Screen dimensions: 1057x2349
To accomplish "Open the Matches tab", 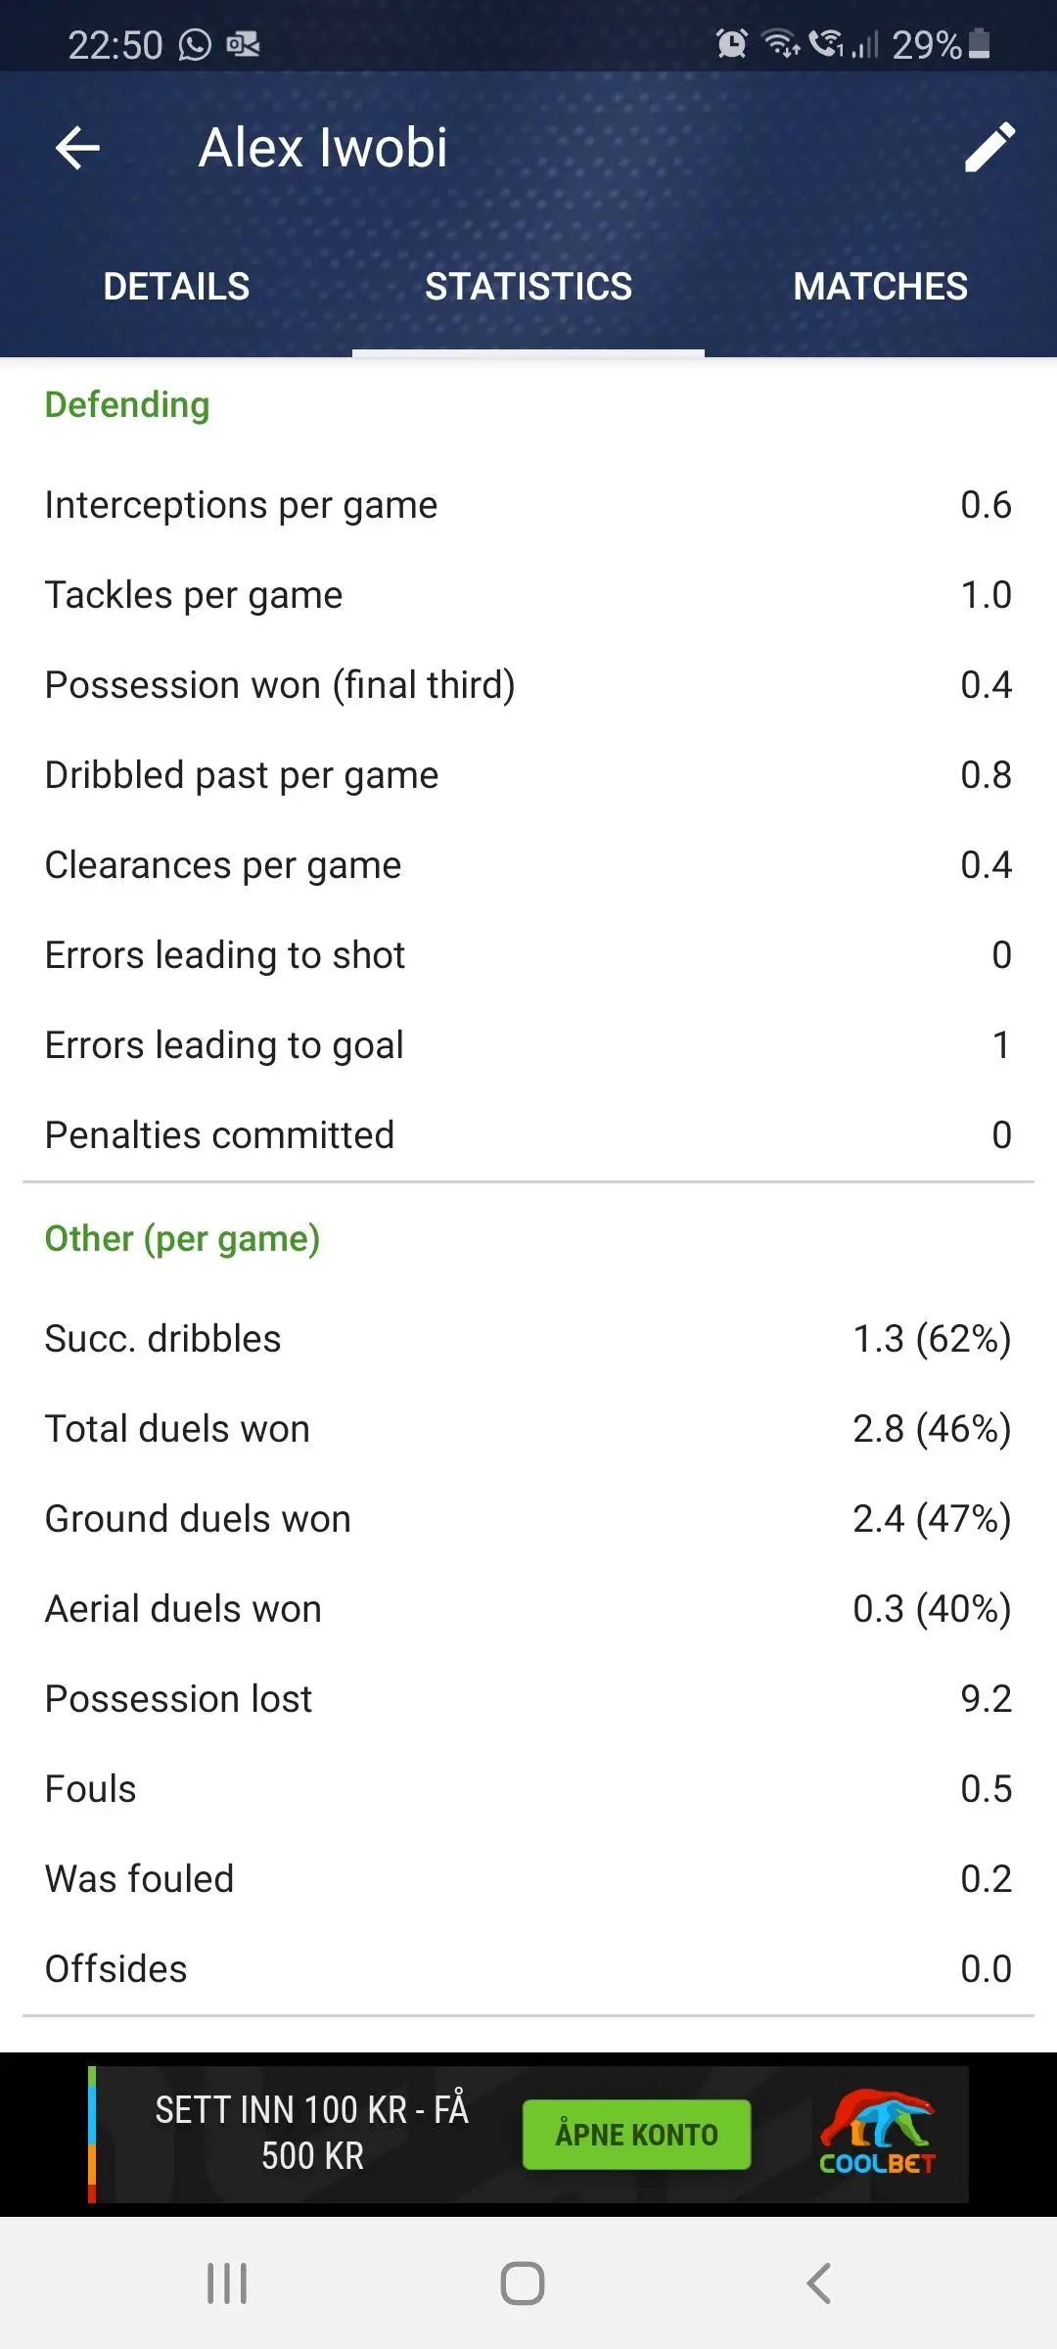I will point(880,287).
